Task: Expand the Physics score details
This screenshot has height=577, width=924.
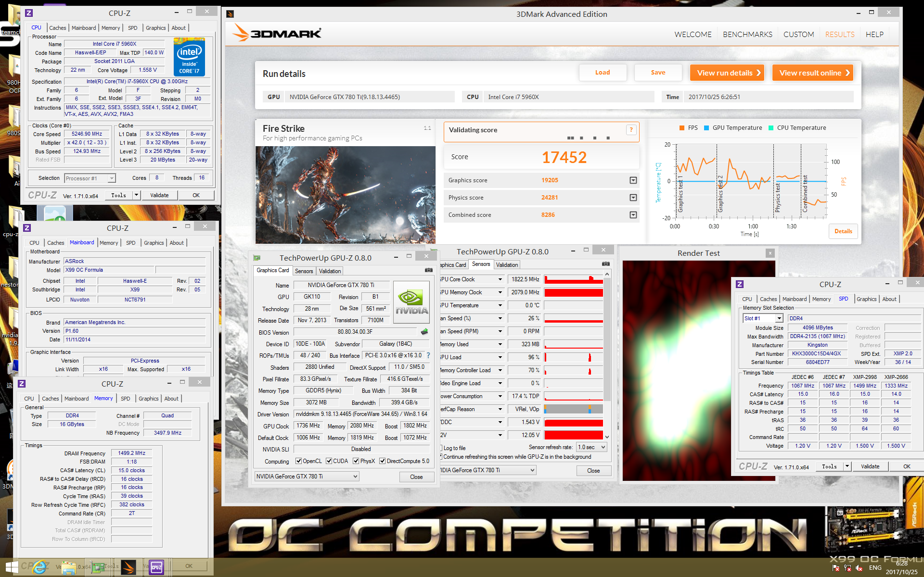Action: point(633,198)
